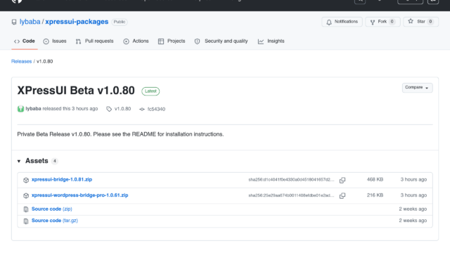Open the Notifications button
Viewport: 450px width, 253px height.
(342, 22)
